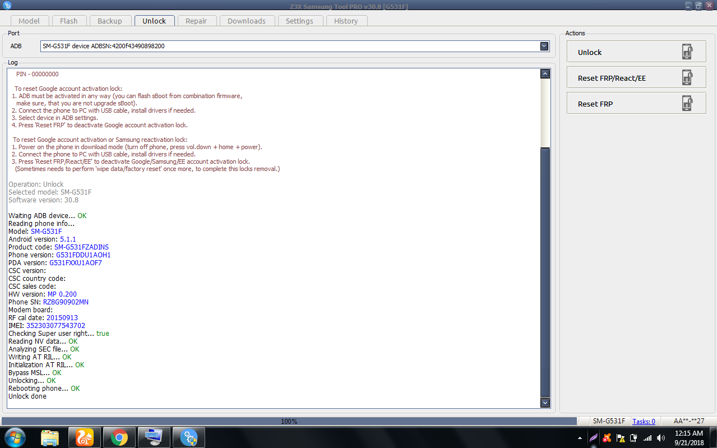Click the purple feather tray icon
This screenshot has width=717, height=448.
tap(593, 438)
